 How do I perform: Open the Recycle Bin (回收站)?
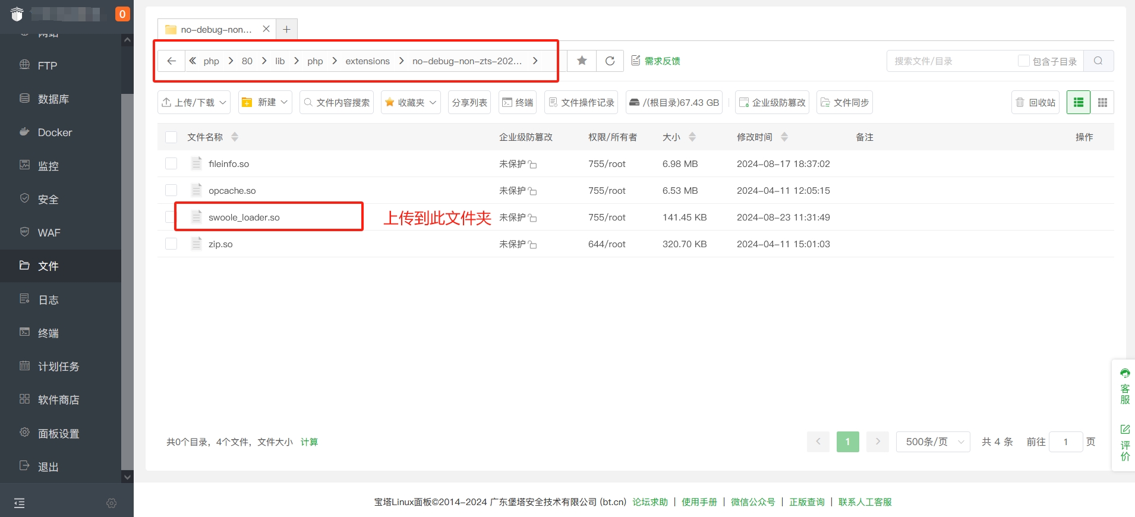coord(1036,102)
